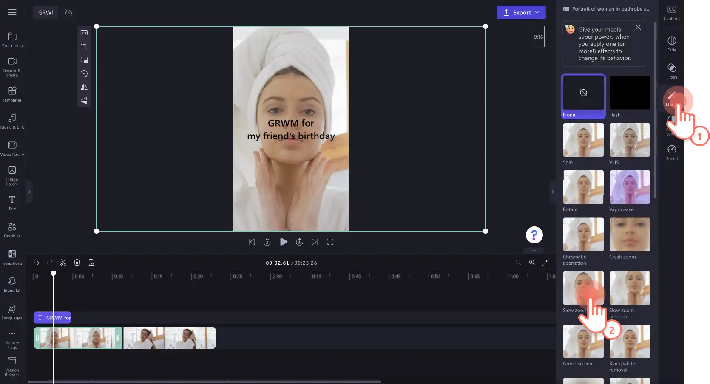710x384 pixels.
Task: Open the Captions panel
Action: (x=672, y=13)
